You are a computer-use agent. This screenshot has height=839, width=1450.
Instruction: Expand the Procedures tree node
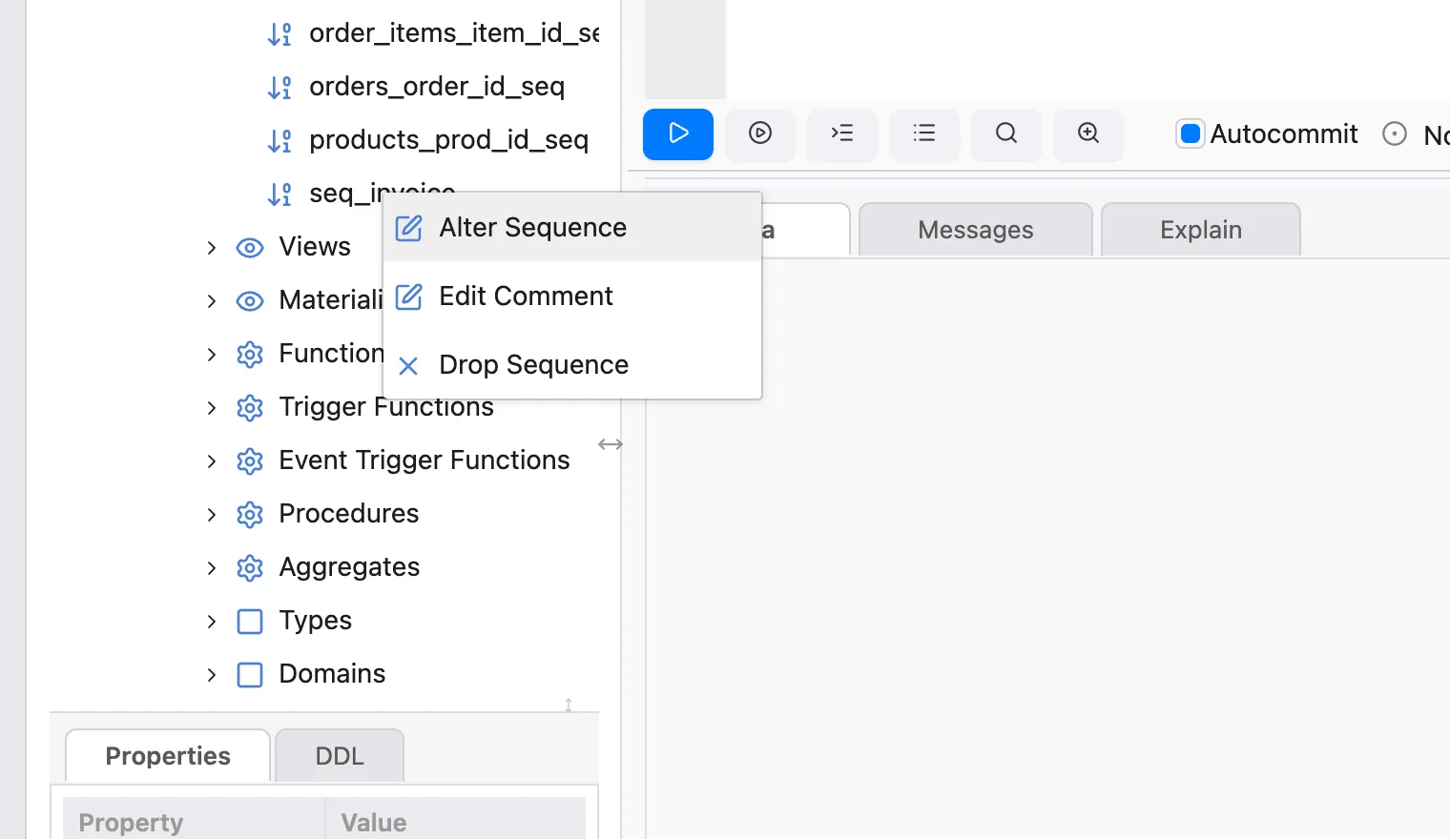click(212, 515)
